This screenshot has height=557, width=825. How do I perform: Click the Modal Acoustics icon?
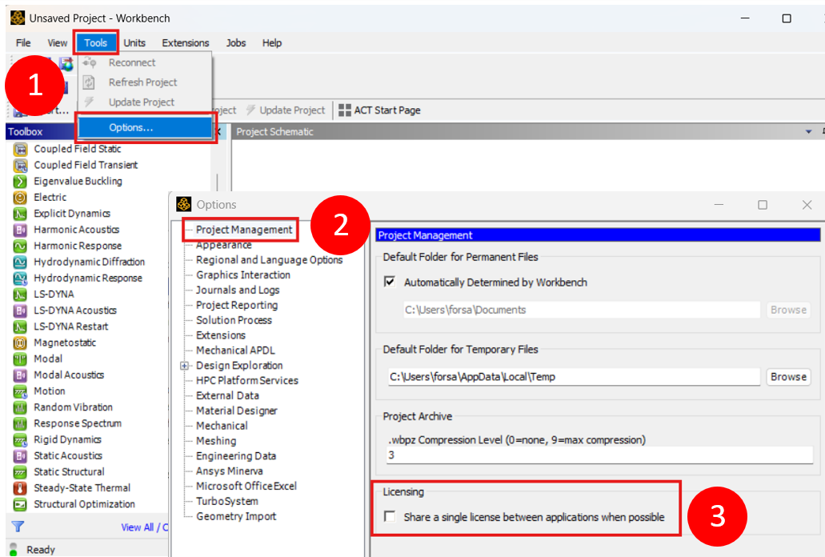coord(20,375)
